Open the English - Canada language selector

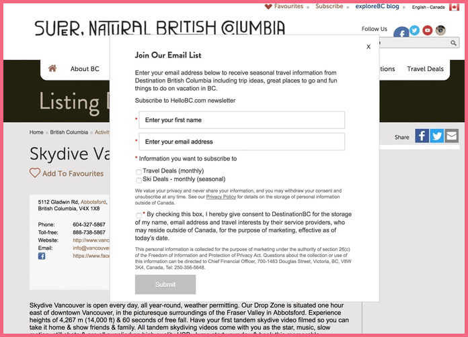(x=428, y=7)
